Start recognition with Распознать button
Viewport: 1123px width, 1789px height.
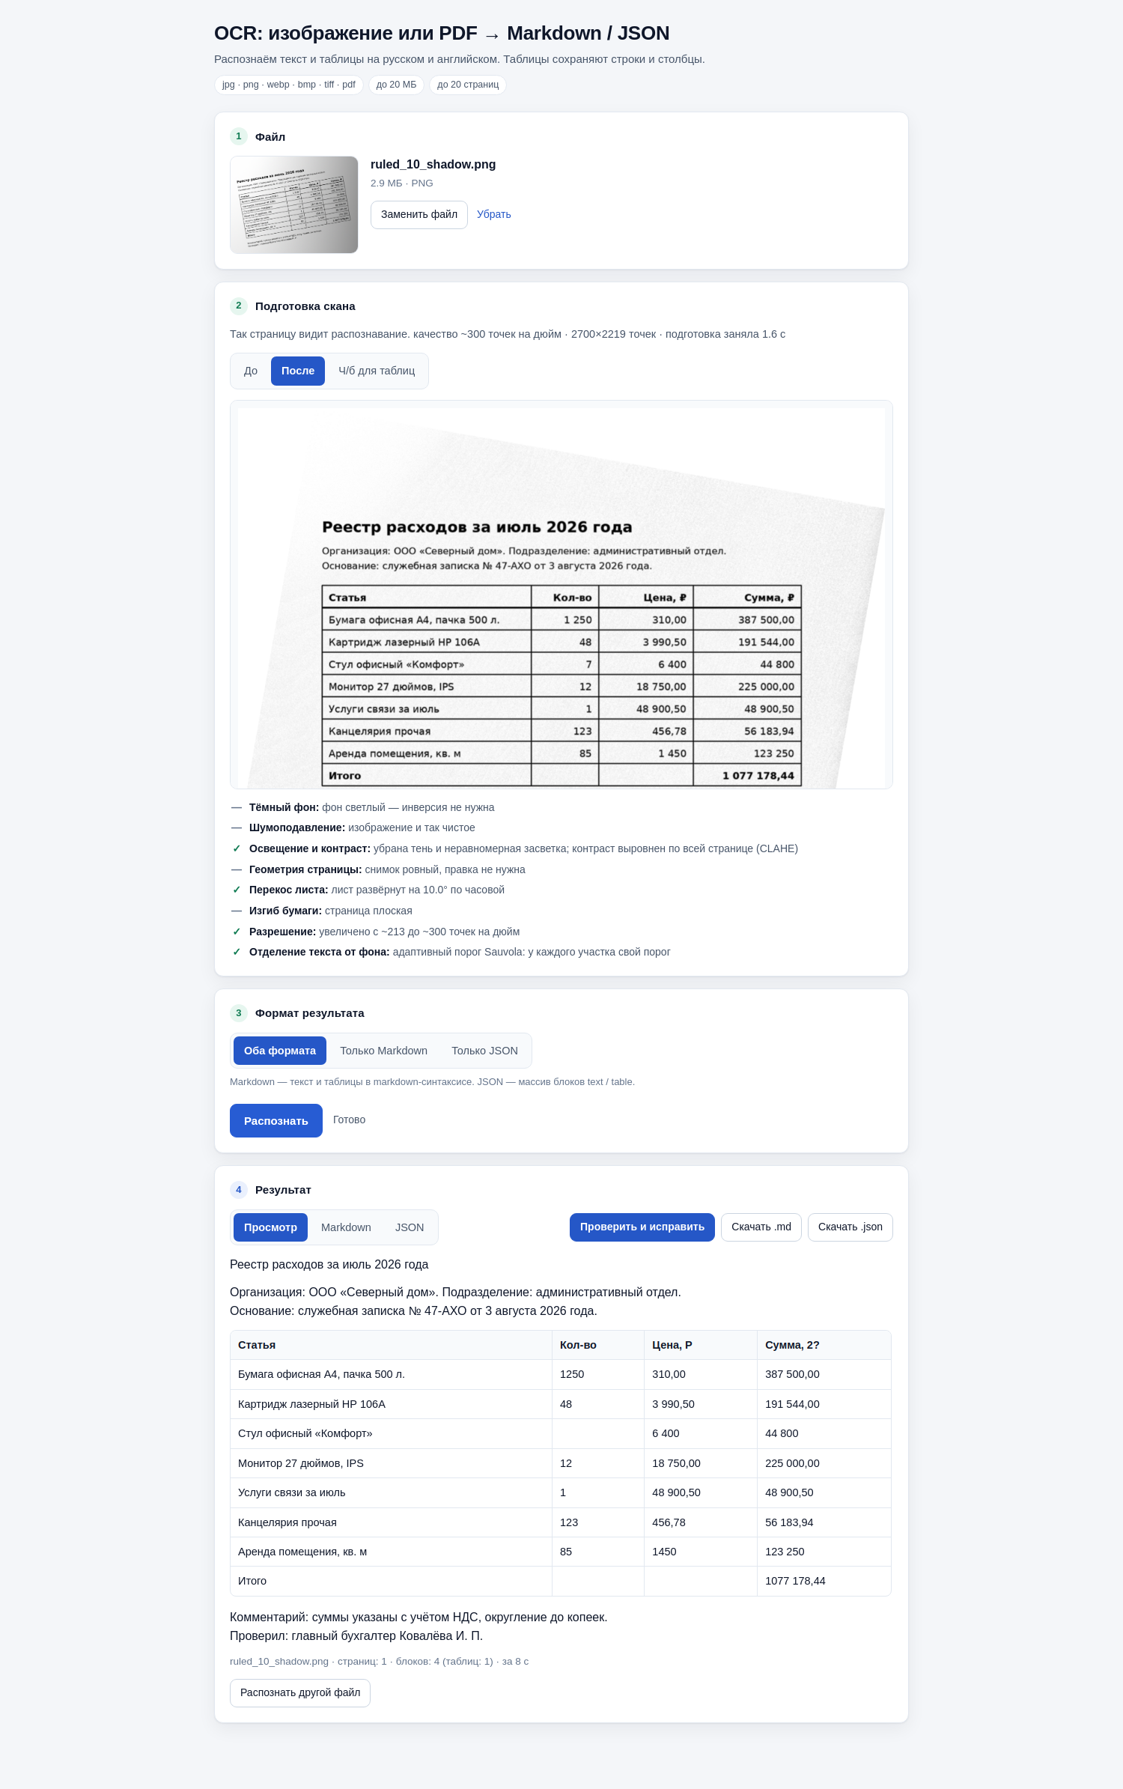(x=276, y=1120)
